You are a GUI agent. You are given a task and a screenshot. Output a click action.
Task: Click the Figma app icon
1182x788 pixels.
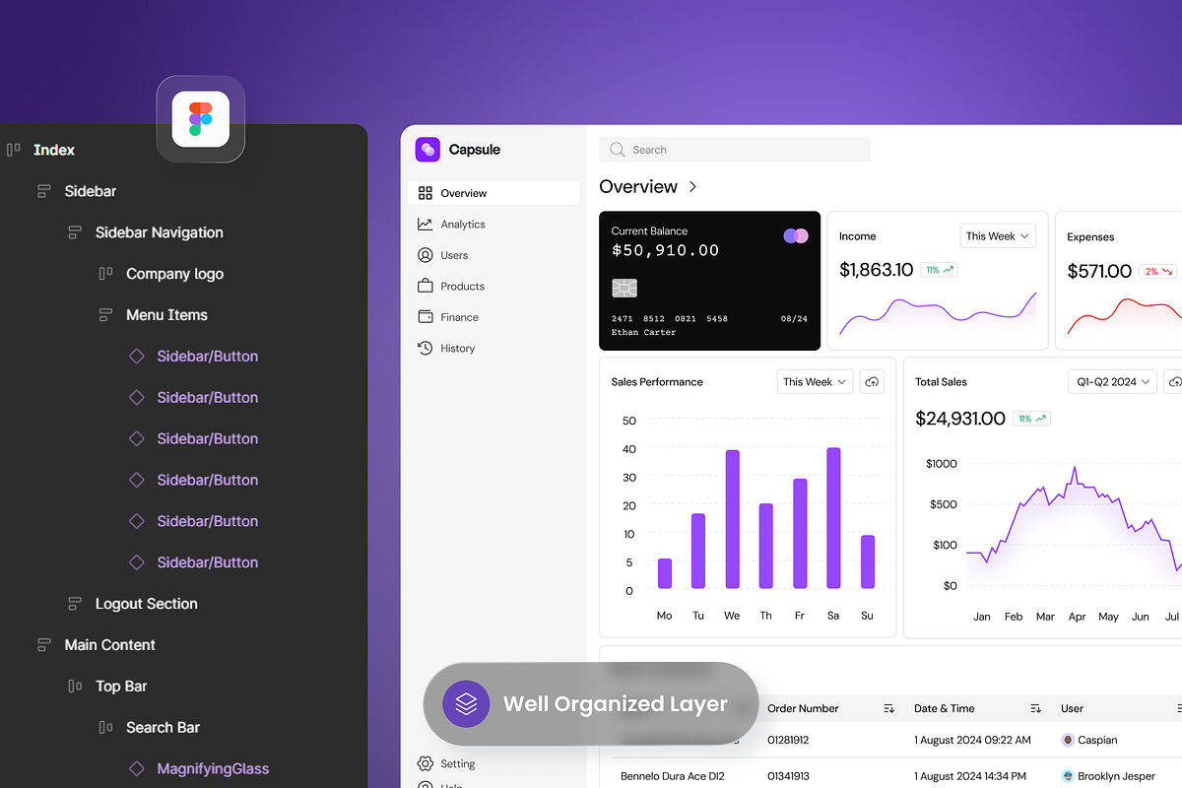[201, 119]
